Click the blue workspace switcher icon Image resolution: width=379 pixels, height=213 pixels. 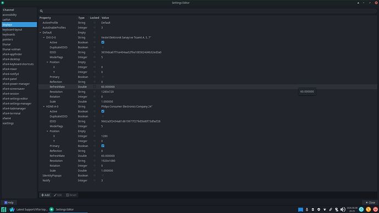click(300, 210)
